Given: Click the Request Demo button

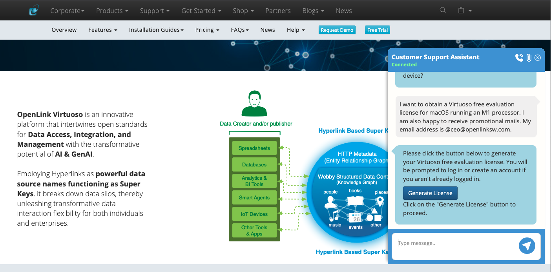Looking at the screenshot, I should click(x=337, y=30).
